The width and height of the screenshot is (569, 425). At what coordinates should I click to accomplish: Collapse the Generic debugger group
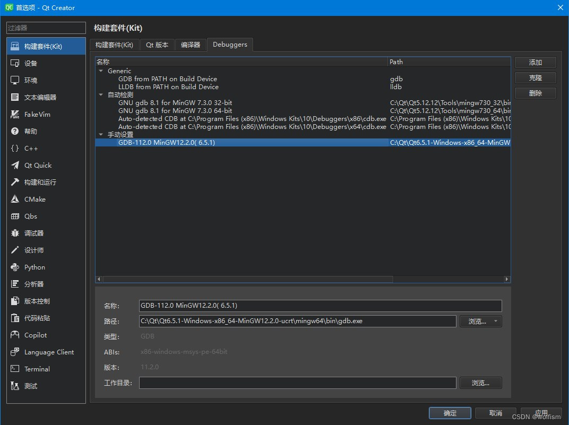point(101,71)
